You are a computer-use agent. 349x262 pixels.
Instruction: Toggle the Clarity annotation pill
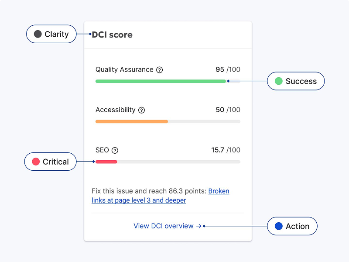click(x=51, y=34)
